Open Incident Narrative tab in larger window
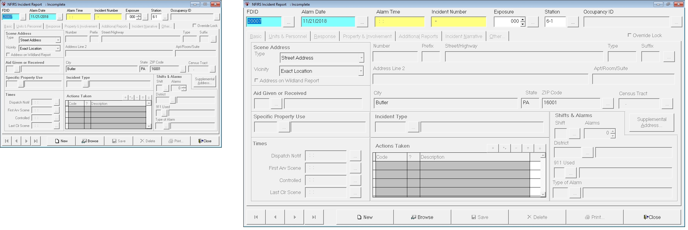The width and height of the screenshot is (688, 230). 464,36
